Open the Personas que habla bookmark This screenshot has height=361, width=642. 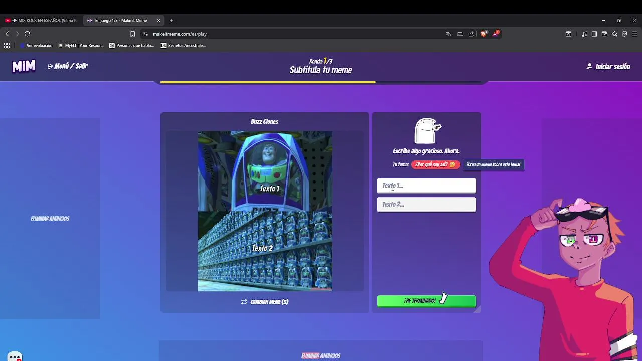(132, 45)
